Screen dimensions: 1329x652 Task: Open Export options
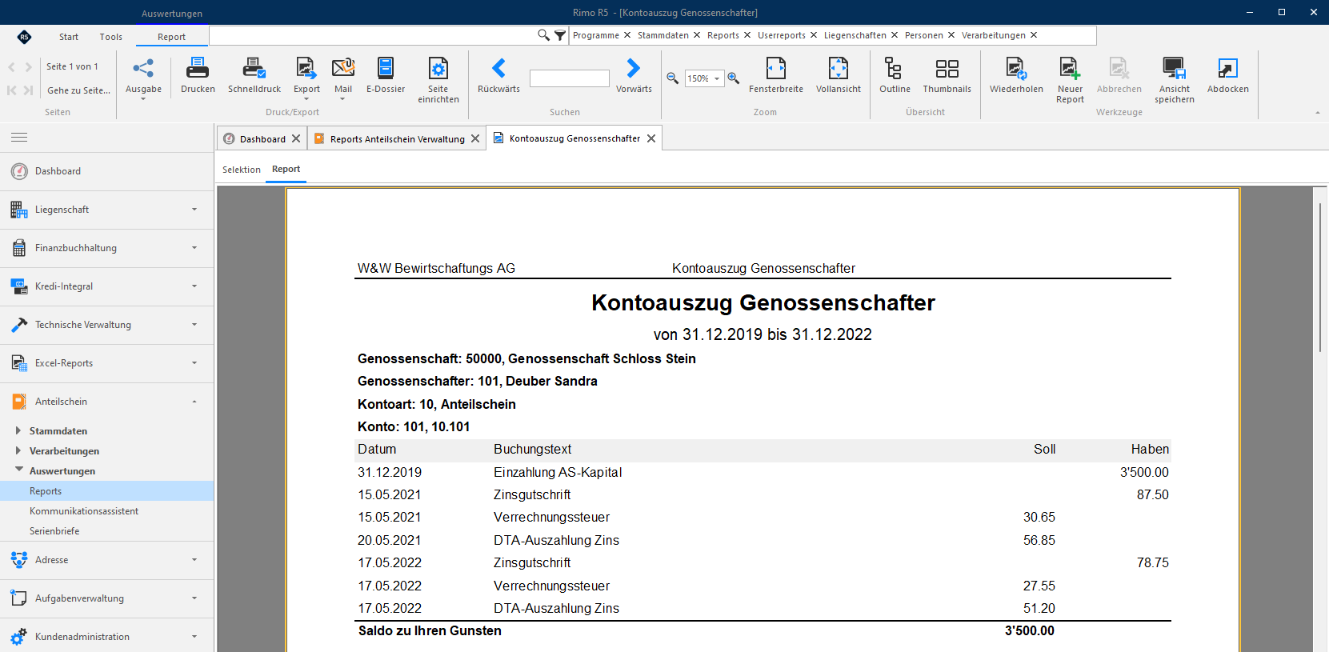[306, 78]
